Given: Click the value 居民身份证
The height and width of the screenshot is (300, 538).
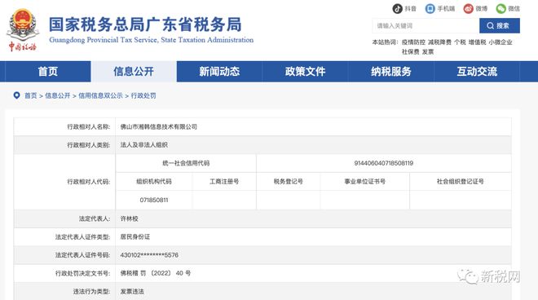Looking at the screenshot, I should [134, 237].
